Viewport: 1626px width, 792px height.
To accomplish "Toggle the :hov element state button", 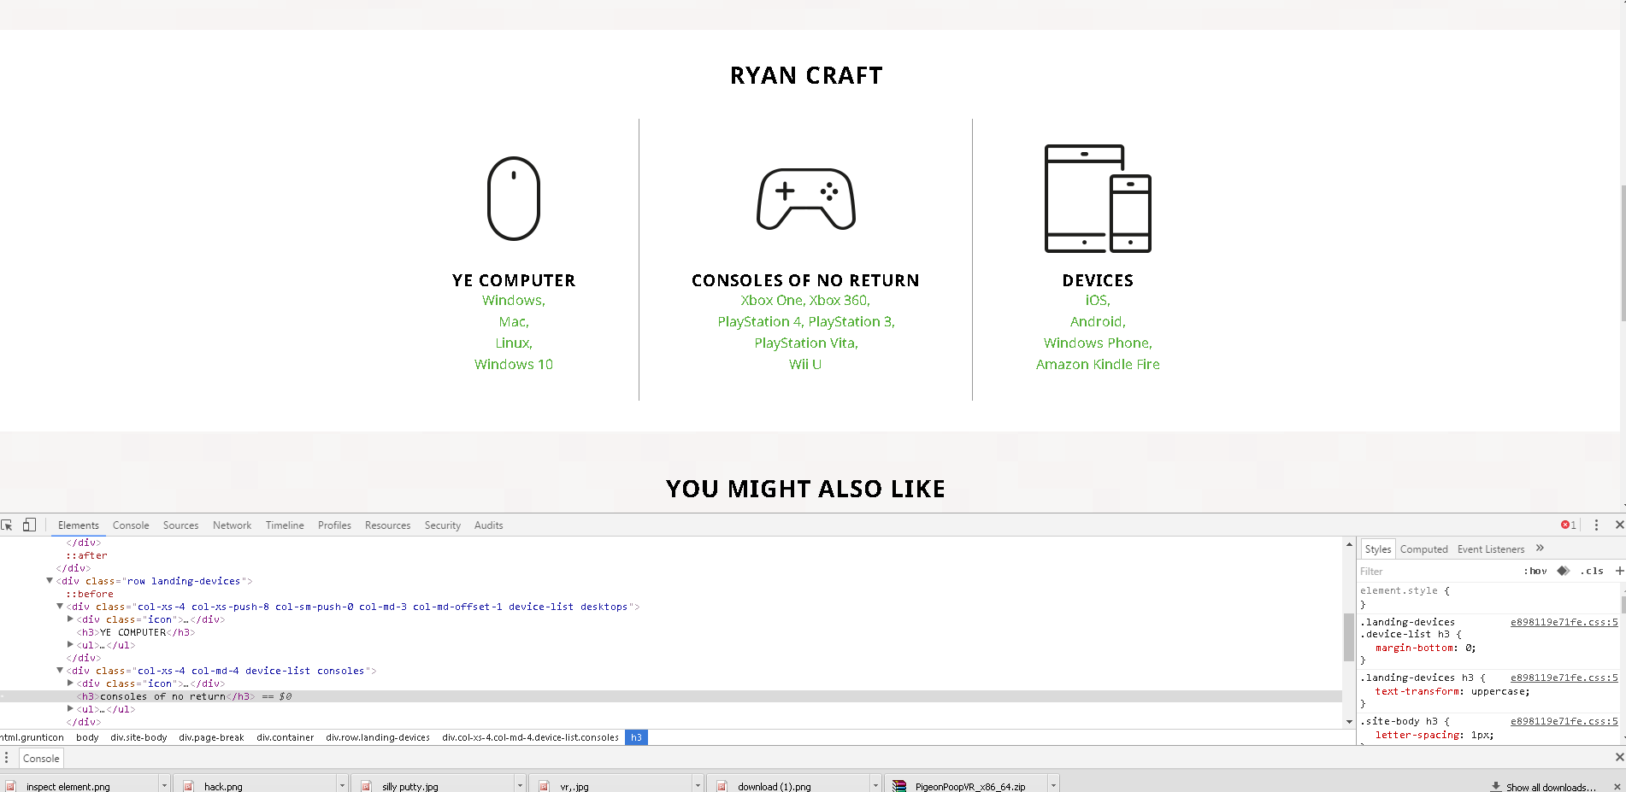I will point(1535,571).
